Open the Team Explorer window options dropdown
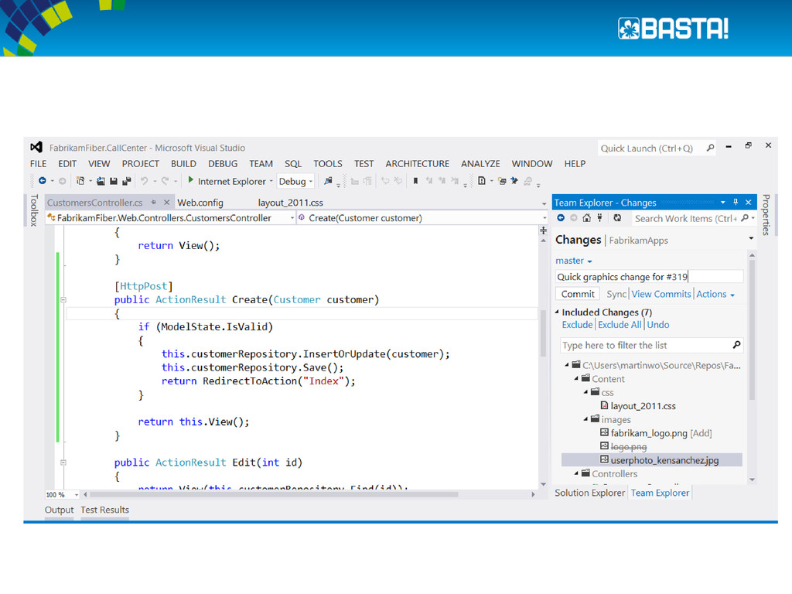The width and height of the screenshot is (792, 594). click(722, 202)
